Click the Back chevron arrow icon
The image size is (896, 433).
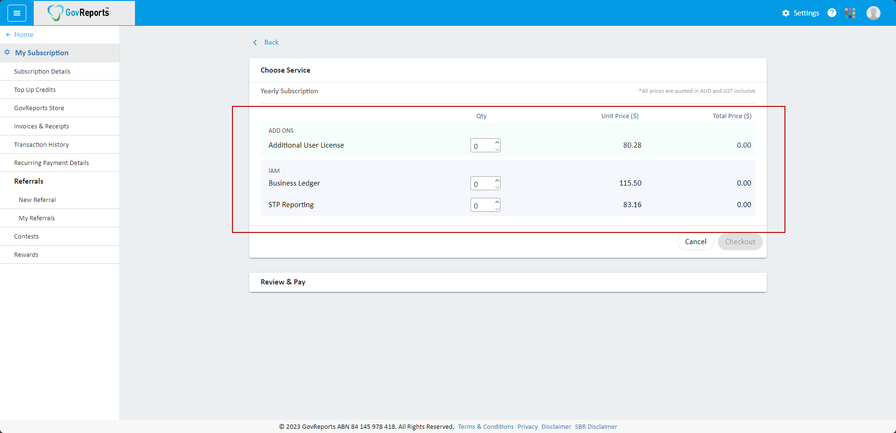tap(255, 43)
